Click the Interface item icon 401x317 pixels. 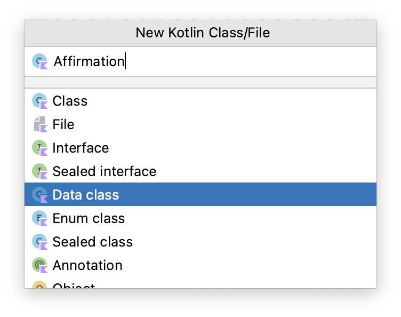(x=40, y=148)
